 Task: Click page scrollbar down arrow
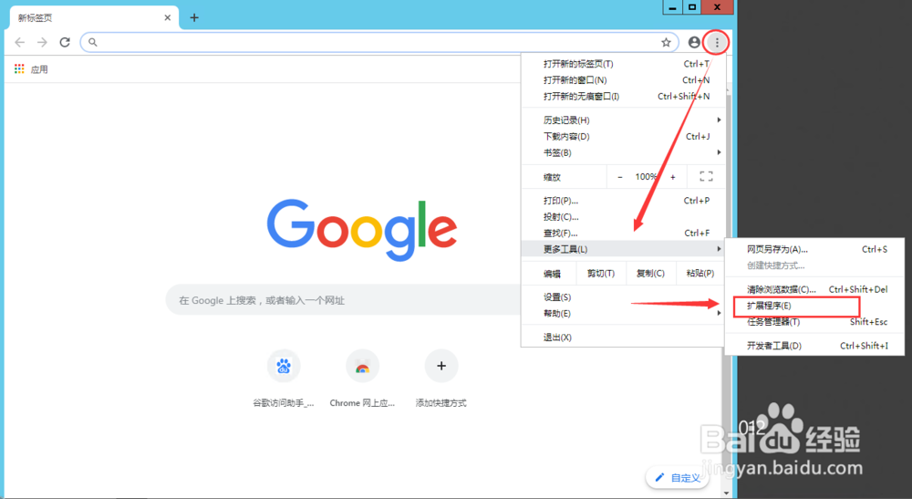[x=727, y=494]
